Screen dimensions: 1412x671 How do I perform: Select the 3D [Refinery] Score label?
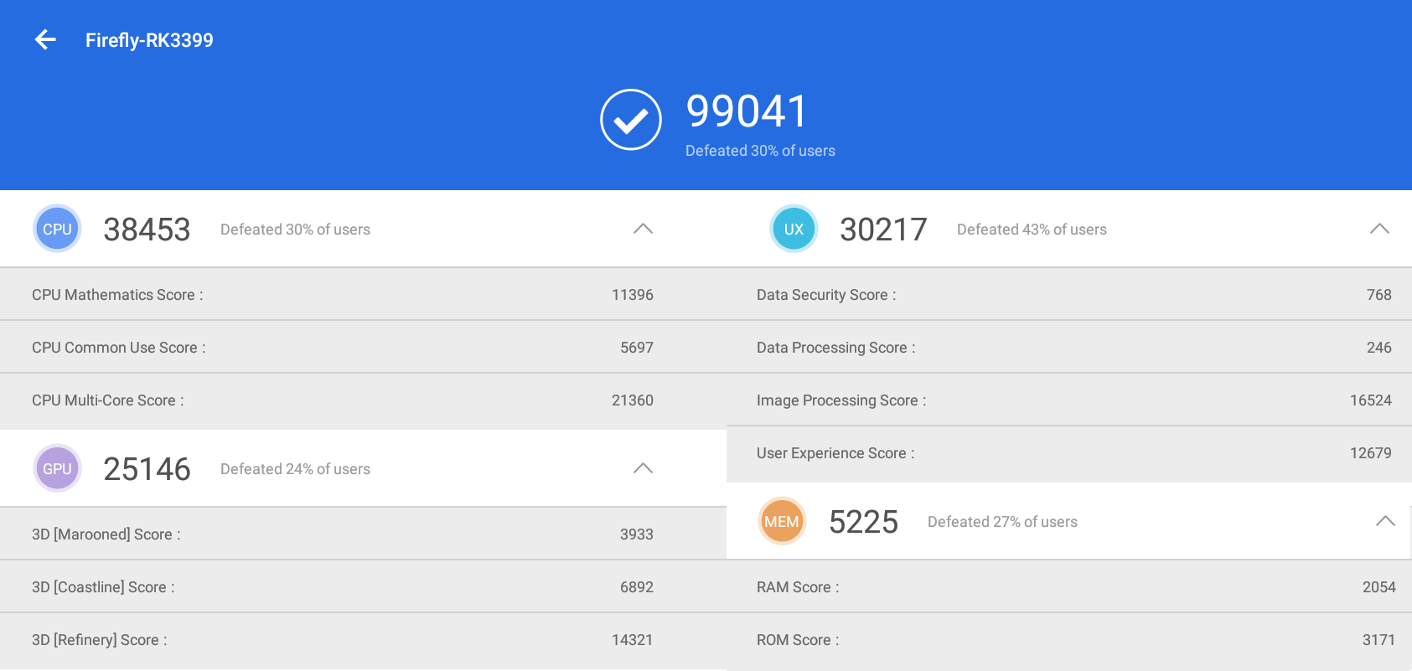click(99, 640)
